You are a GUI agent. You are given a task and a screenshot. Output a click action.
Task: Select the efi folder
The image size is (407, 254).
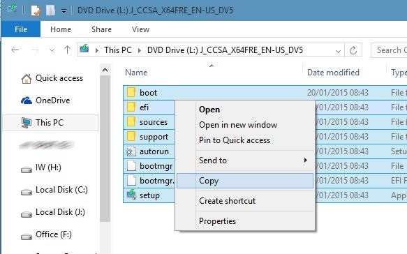click(x=144, y=107)
